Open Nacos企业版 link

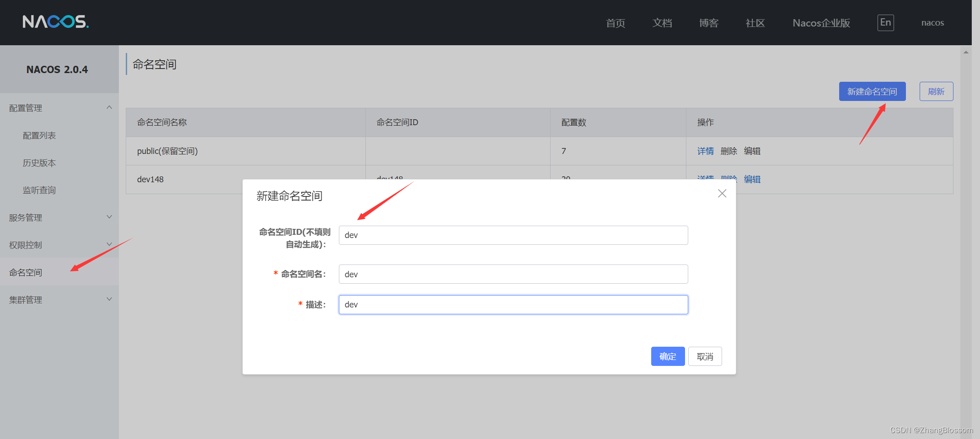click(x=821, y=23)
